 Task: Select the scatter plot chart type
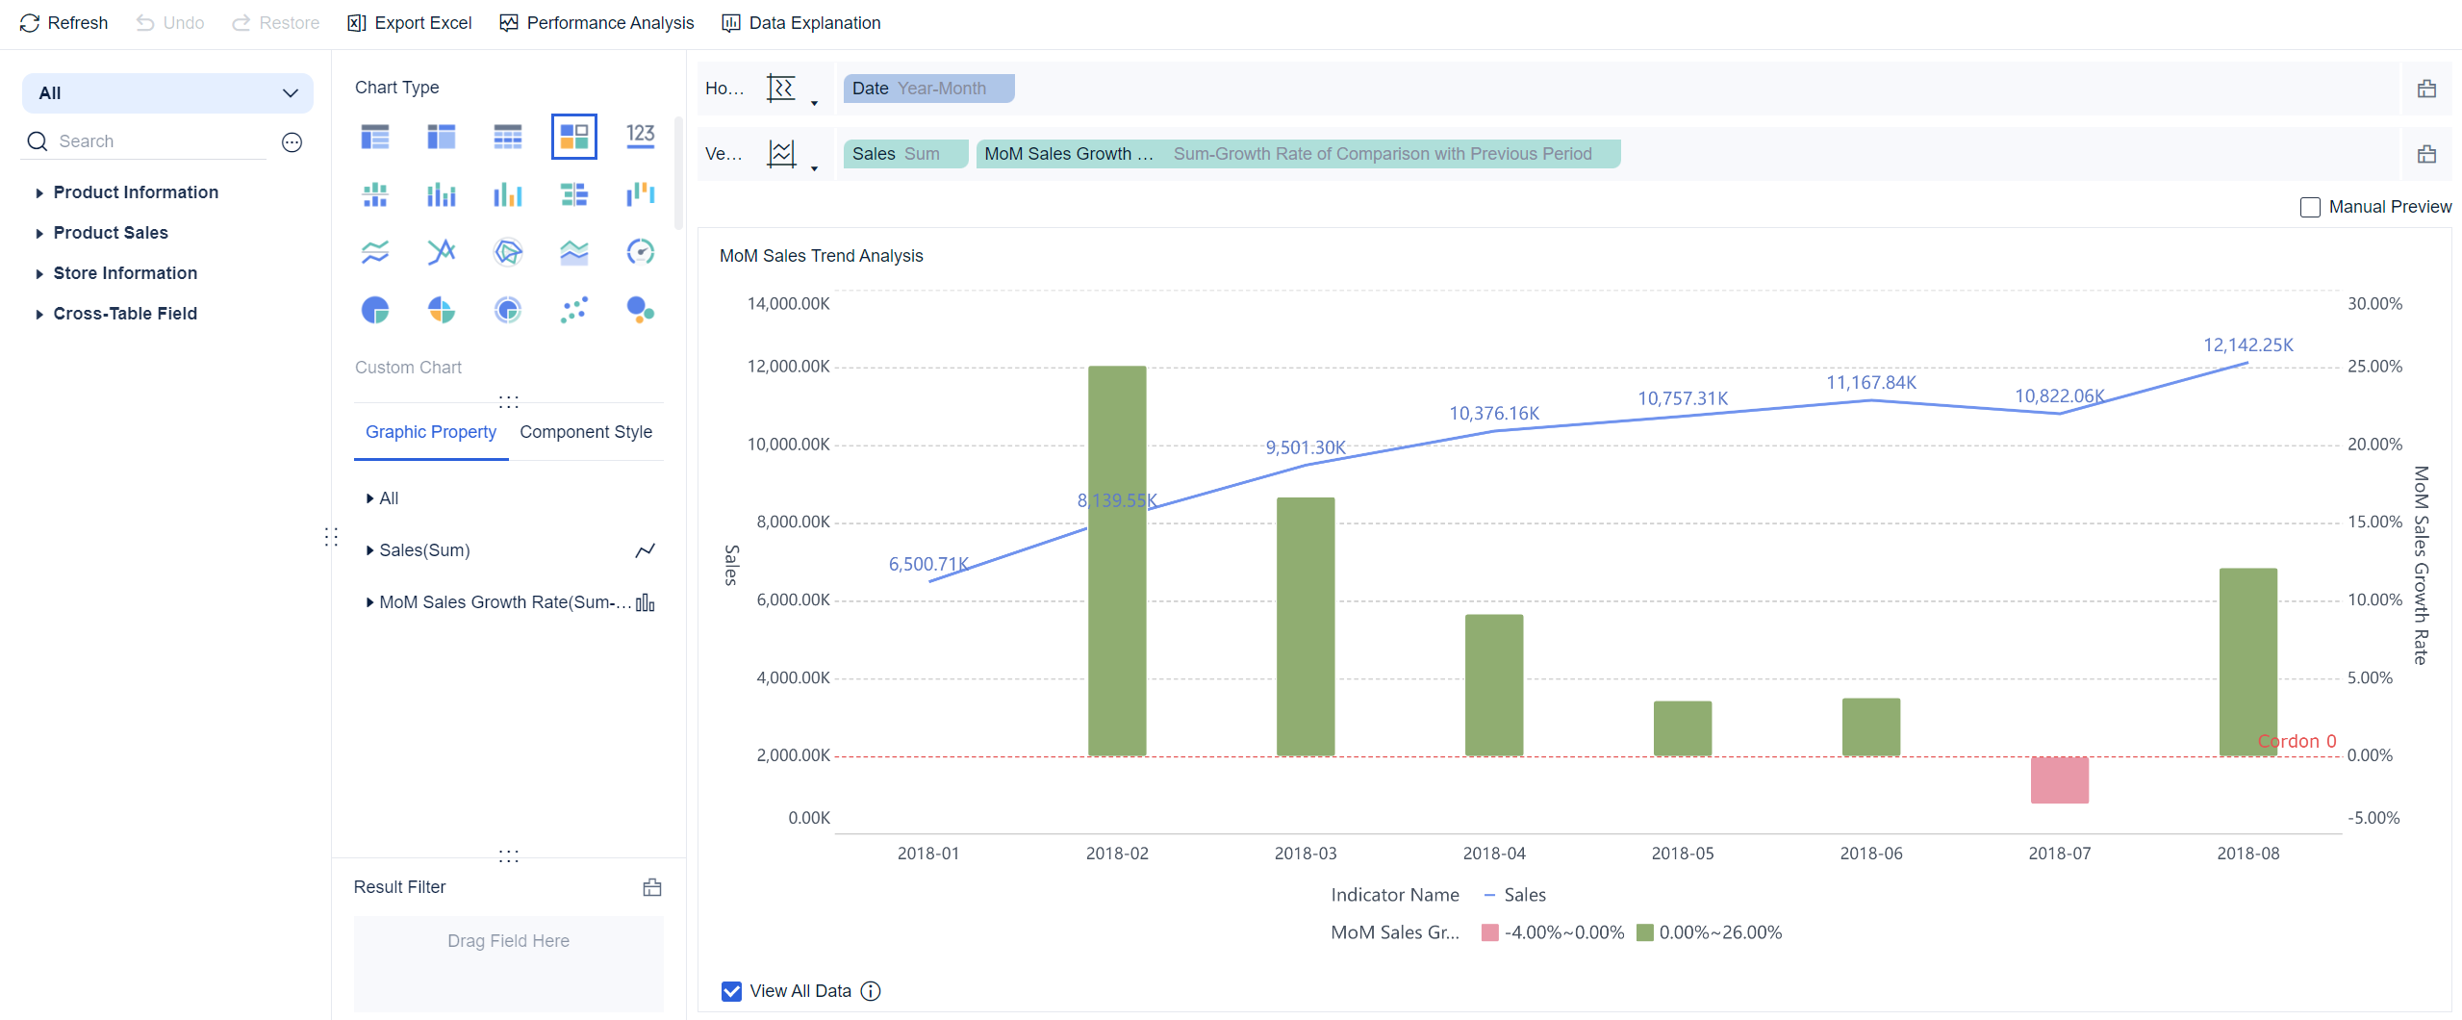(x=573, y=310)
